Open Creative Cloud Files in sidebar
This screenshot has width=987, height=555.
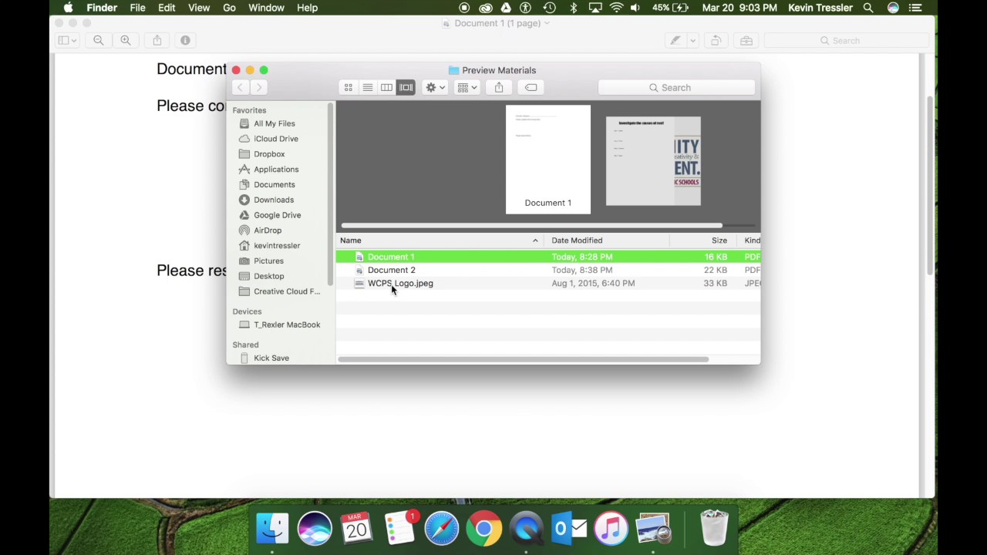point(287,291)
